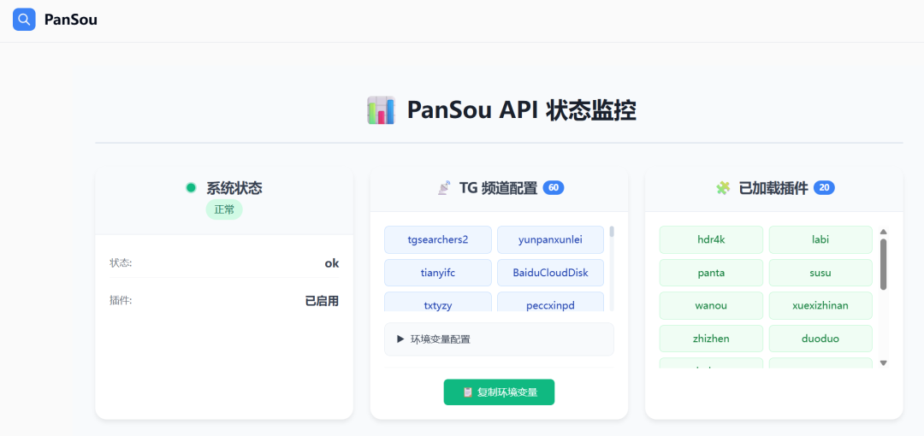Click the susu plugin tag
Viewport: 924px width, 436px height.
click(820, 273)
